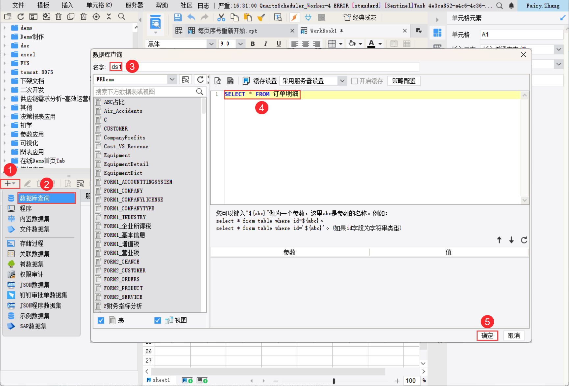
Task: Click the cell element panel icon on the right
Action: tap(437, 32)
